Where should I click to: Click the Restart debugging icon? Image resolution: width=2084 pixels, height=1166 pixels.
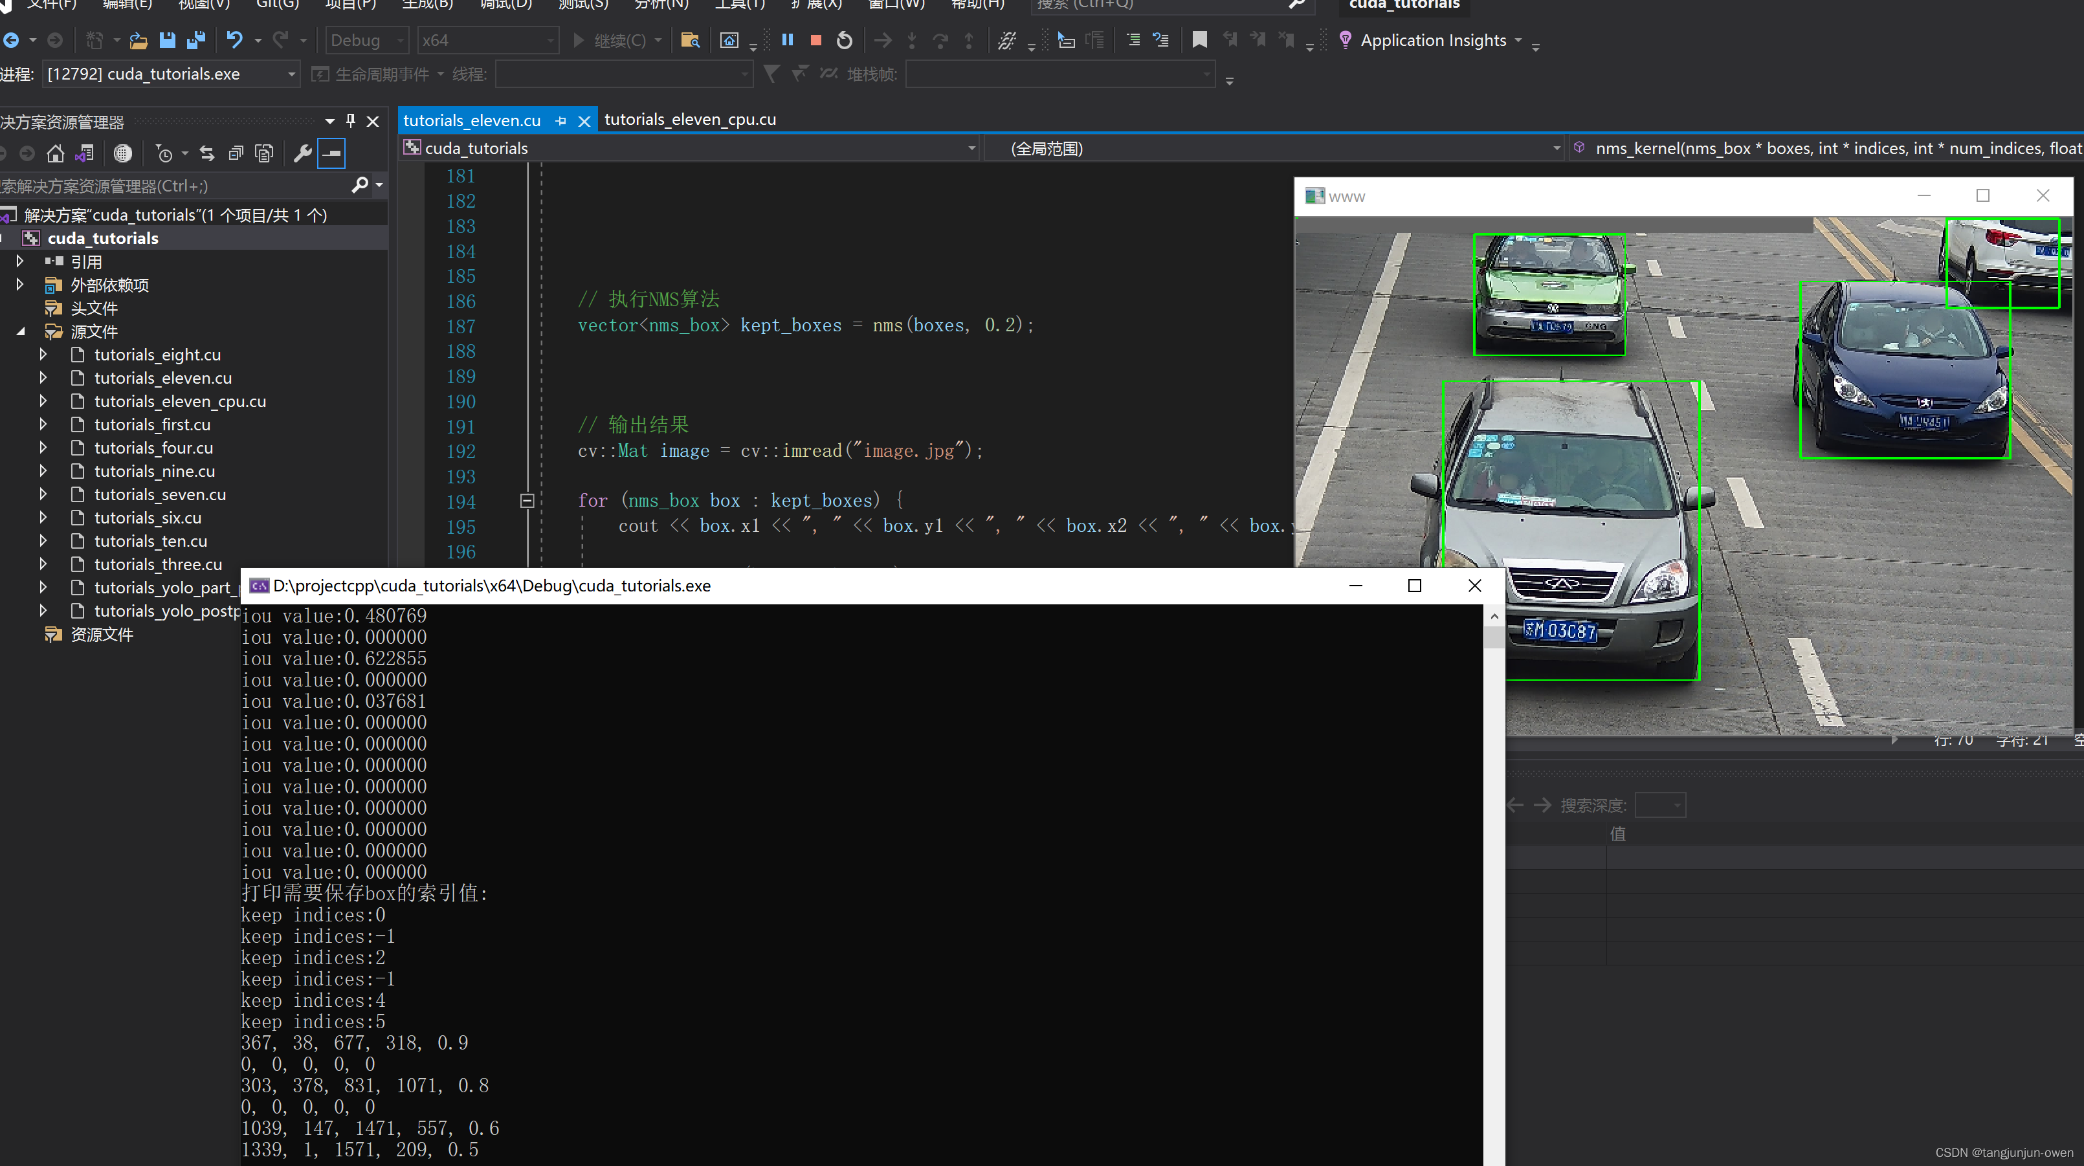pos(844,39)
